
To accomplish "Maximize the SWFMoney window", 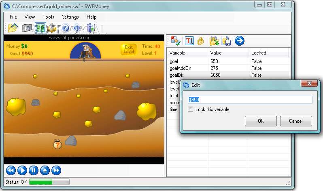I will click(270, 4).
